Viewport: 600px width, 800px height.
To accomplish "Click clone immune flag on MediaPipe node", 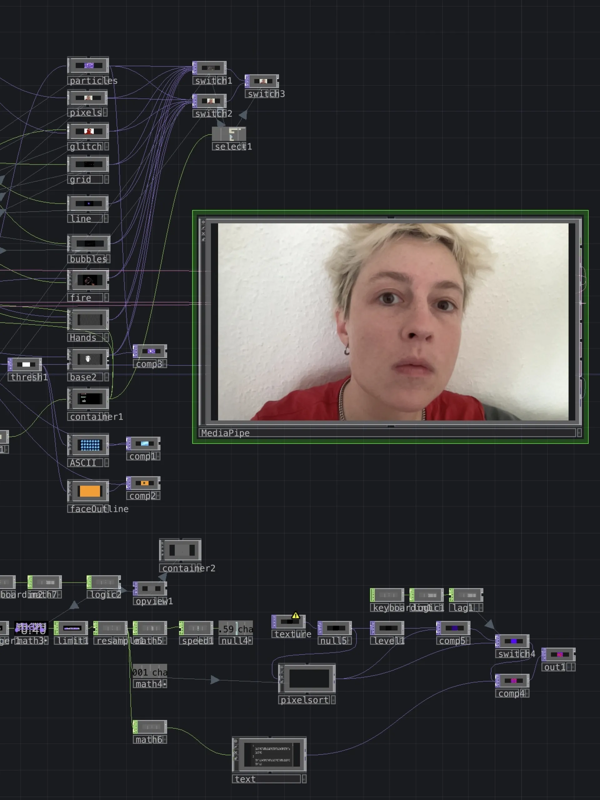I will (x=203, y=228).
